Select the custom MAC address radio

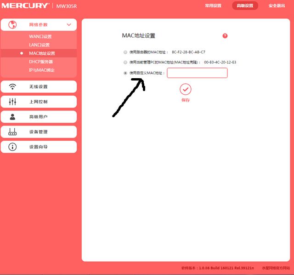point(125,73)
